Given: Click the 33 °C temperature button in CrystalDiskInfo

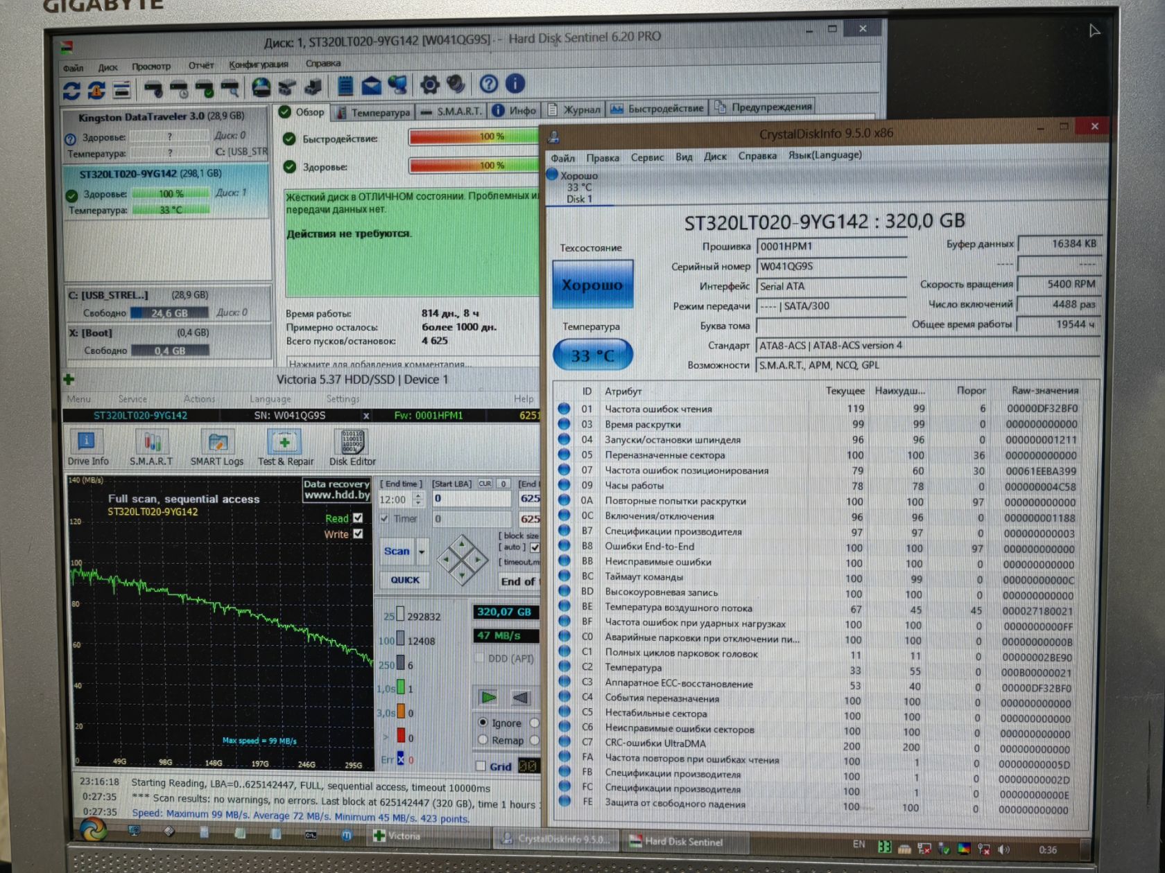Looking at the screenshot, I should [592, 355].
